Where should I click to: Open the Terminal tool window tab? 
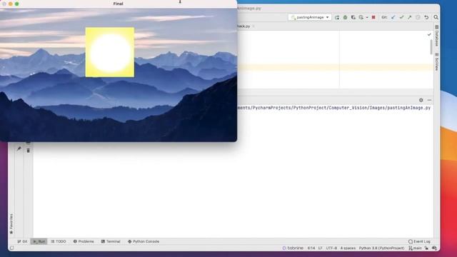tap(111, 241)
